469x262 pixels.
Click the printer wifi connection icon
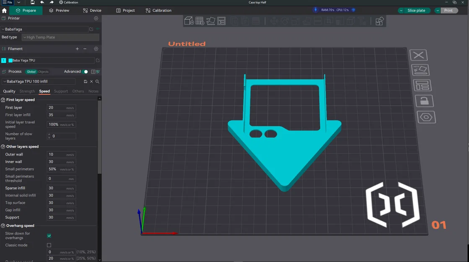pyautogui.click(x=98, y=29)
